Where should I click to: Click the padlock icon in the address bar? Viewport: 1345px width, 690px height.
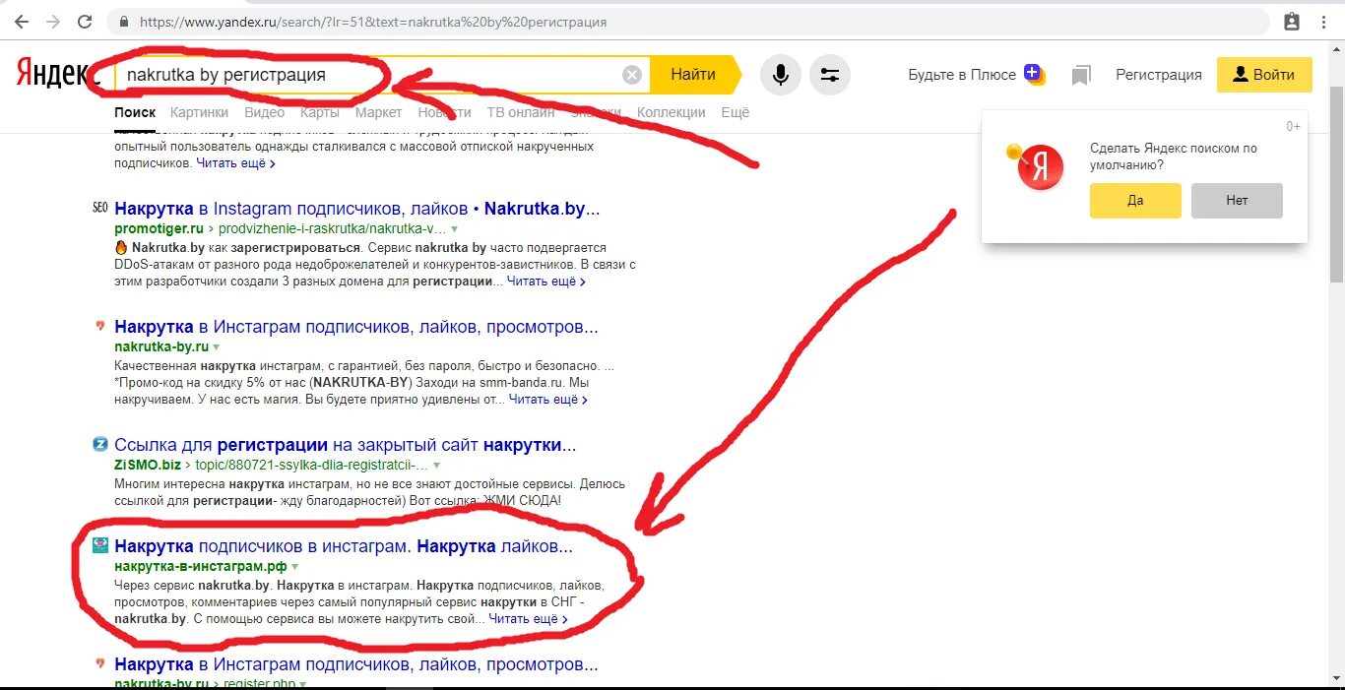124,22
